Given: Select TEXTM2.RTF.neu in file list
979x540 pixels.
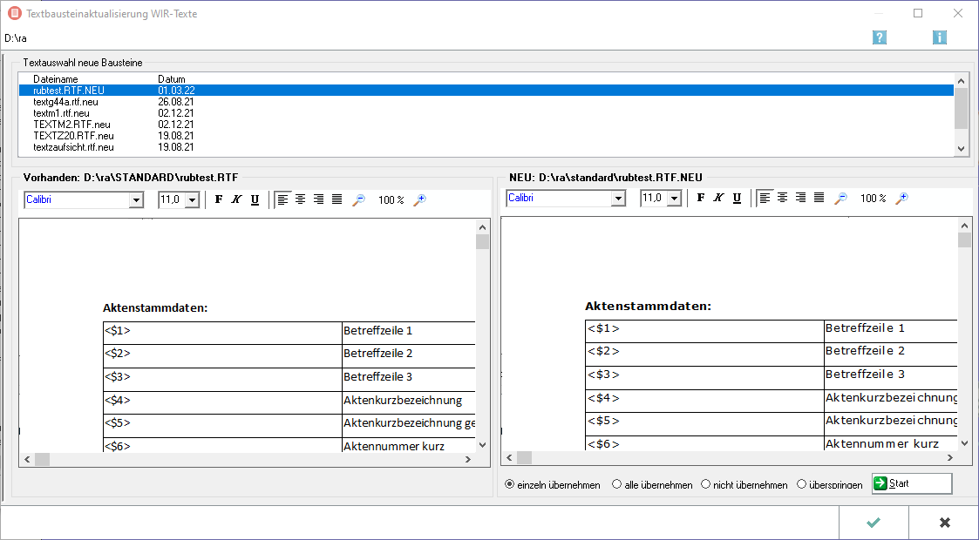Looking at the screenshot, I should [x=486, y=124].
